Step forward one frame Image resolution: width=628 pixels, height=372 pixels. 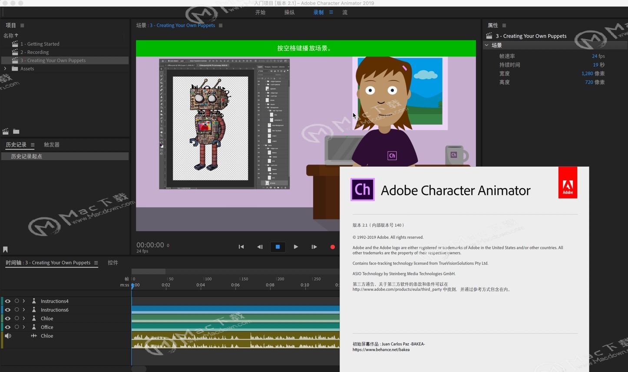(314, 247)
